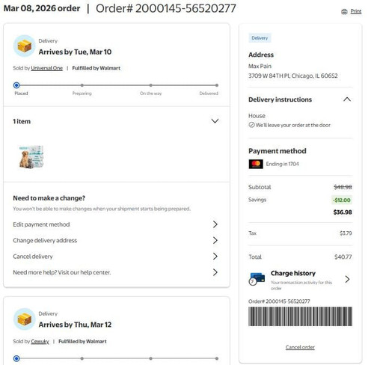Viewport: 374px width, 365px height.
Task: Open the pet product thumbnail
Action: click(31, 157)
